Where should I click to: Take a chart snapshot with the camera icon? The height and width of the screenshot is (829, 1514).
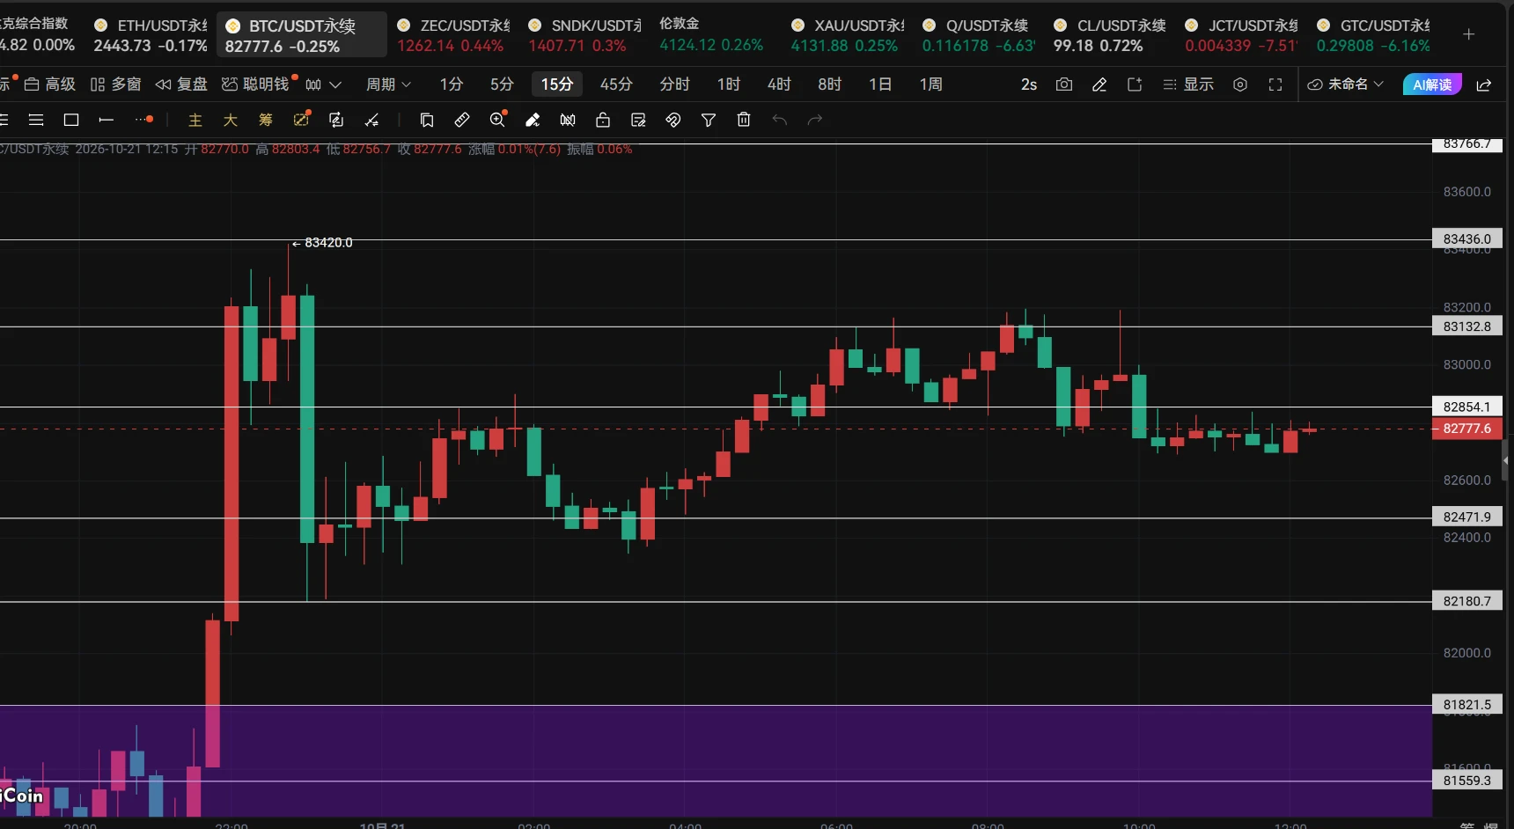(x=1064, y=84)
